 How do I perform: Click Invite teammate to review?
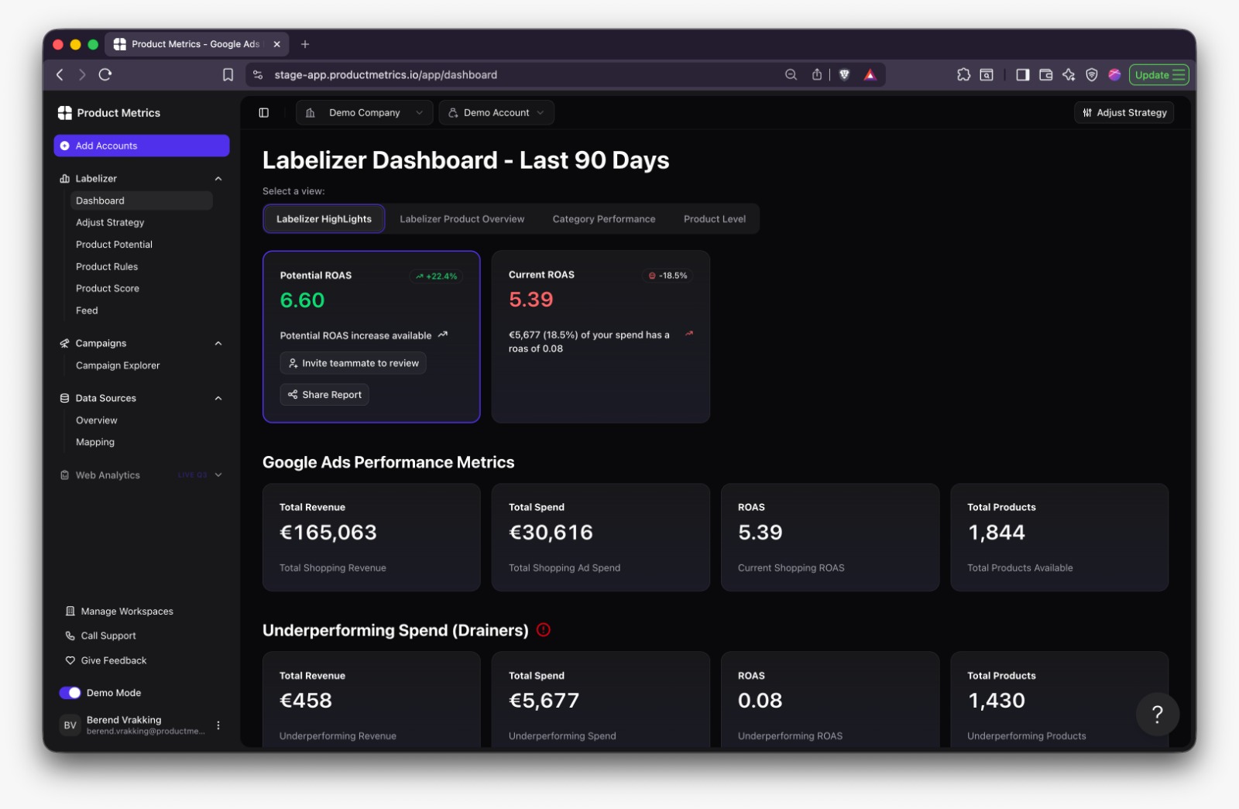click(x=353, y=363)
